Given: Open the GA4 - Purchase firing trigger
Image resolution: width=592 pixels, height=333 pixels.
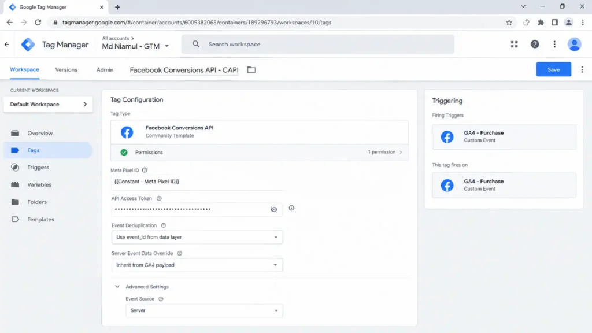Looking at the screenshot, I should pos(504,136).
